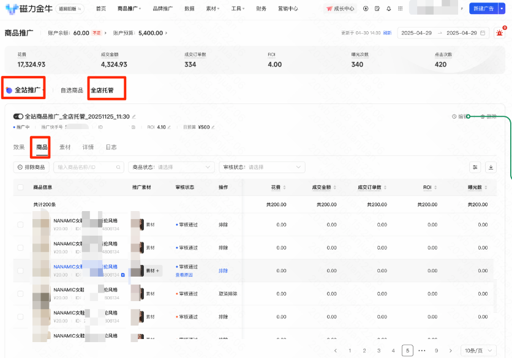
Task: Open the nine-dot apps grid
Action: coord(401,9)
